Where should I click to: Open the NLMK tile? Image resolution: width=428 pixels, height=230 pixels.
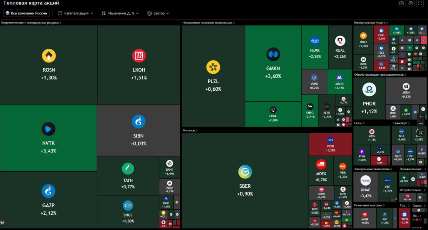315,47
